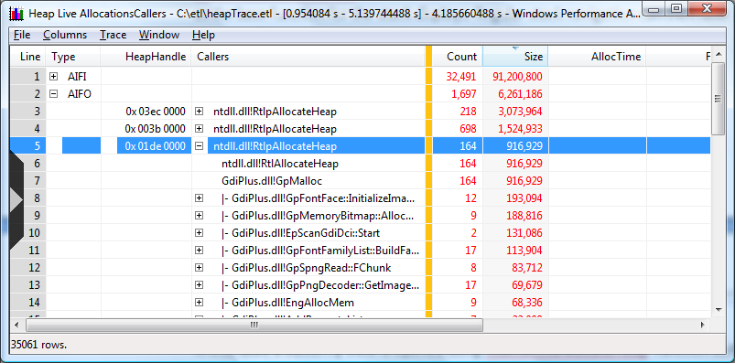Expand the GpMemoryBitmap::Alloc... row
The image size is (735, 363).
(200, 216)
